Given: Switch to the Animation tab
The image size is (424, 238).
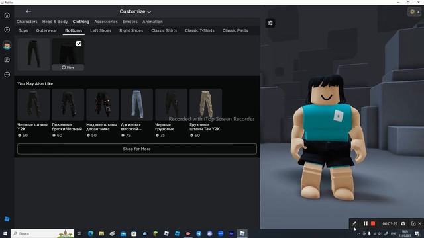Looking at the screenshot, I should coord(152,22).
